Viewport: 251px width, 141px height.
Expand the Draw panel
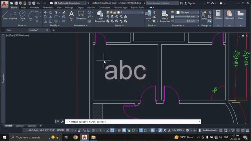click(22, 25)
